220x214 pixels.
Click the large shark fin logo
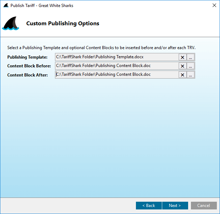tap(11, 24)
